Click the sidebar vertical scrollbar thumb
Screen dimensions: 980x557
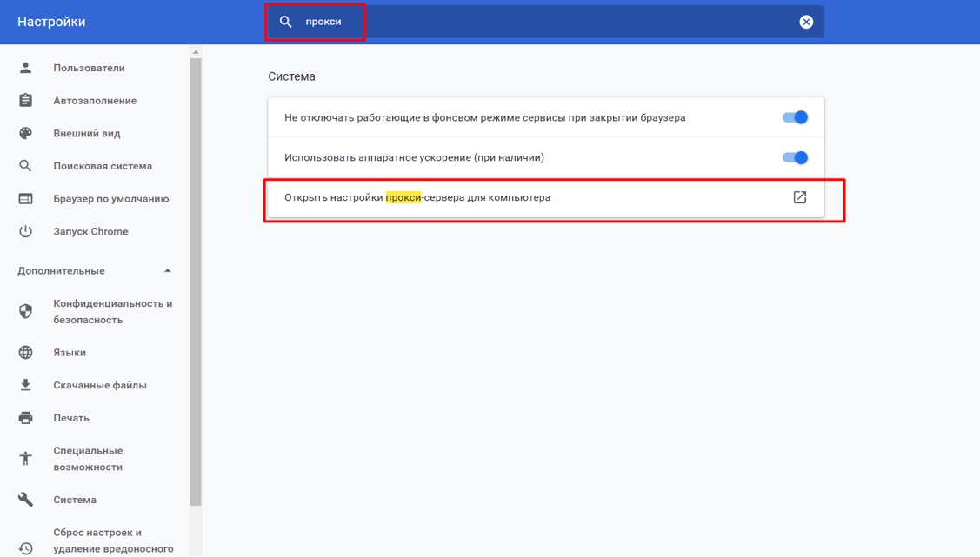pos(196,282)
